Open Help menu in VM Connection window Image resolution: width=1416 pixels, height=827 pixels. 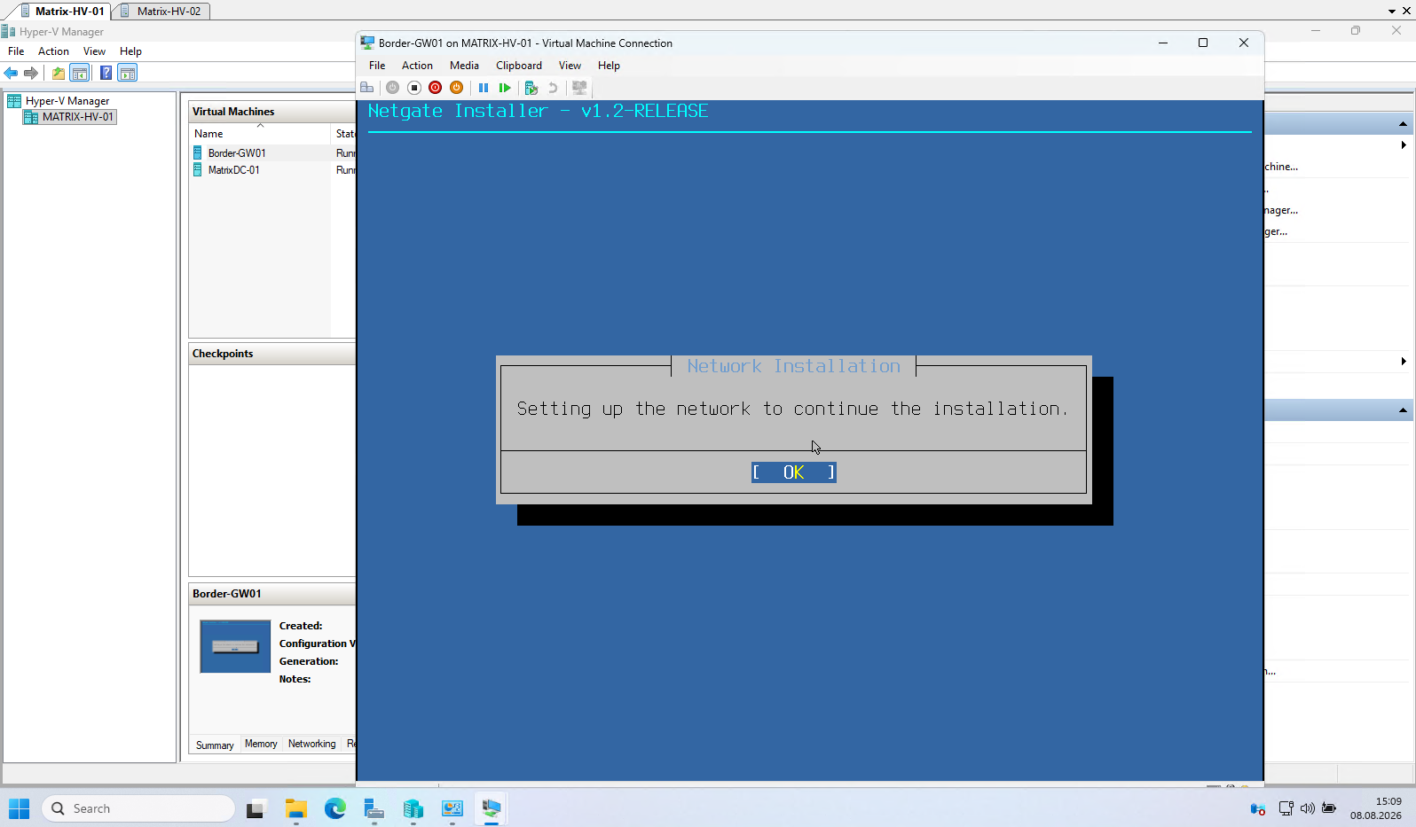(609, 66)
